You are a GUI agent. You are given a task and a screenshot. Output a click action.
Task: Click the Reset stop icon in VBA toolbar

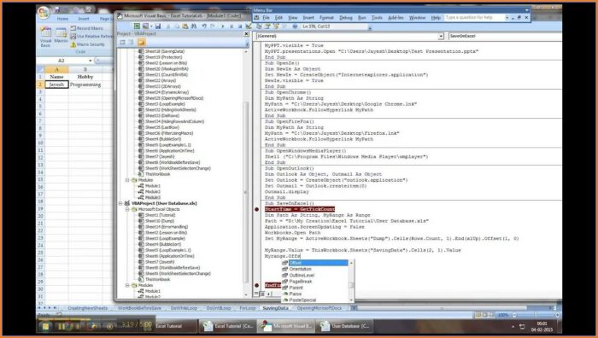(x=240, y=26)
